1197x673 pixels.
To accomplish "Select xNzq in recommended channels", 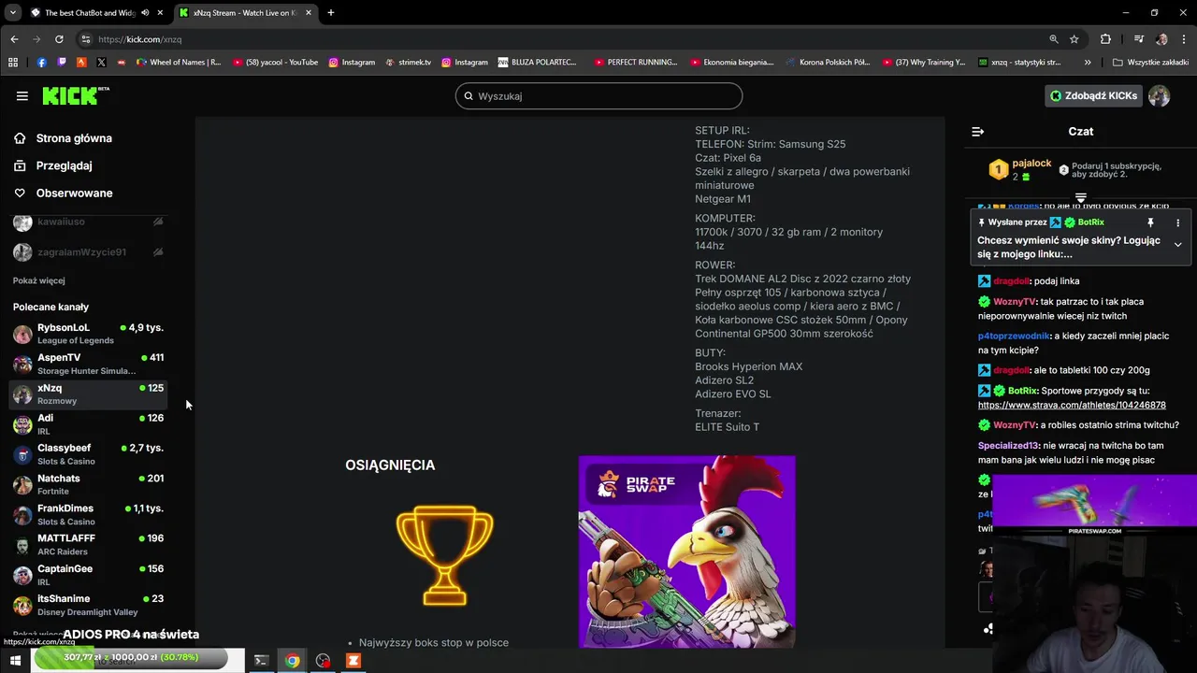I will pos(89,394).
